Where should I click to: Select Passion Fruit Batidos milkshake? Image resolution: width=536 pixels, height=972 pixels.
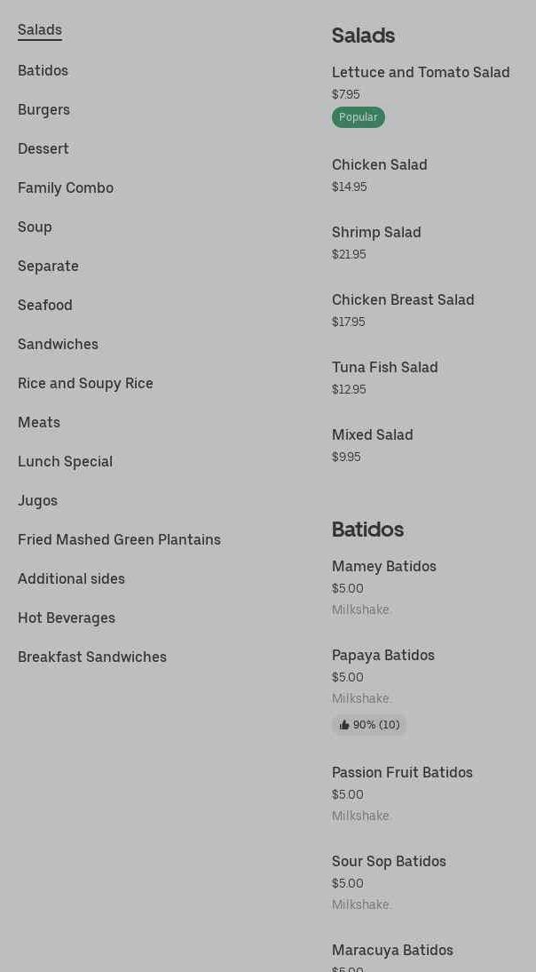pos(402,772)
